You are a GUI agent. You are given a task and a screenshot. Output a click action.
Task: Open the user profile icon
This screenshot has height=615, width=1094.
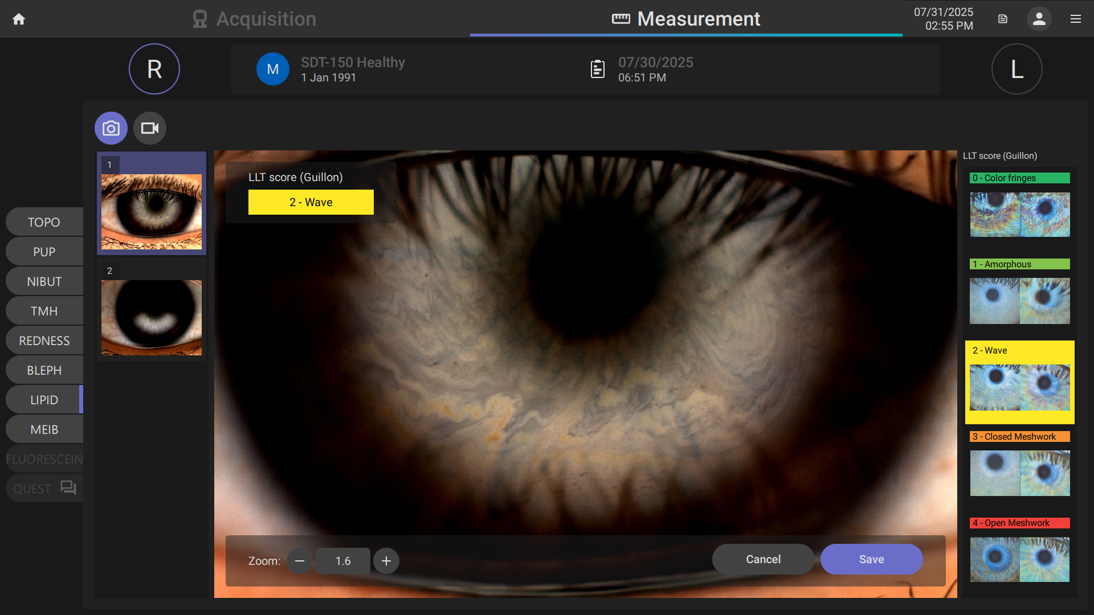1039,19
